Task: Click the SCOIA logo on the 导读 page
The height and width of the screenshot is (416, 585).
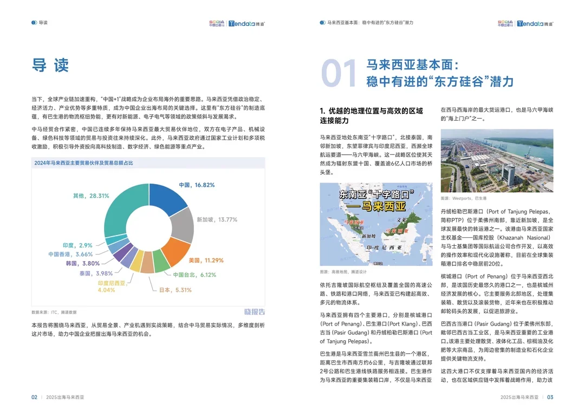Action: point(217,23)
